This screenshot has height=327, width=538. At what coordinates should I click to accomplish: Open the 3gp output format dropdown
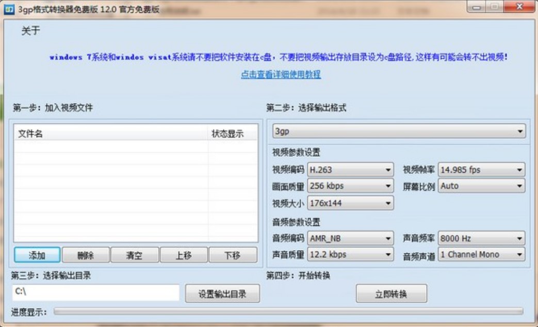[x=399, y=131]
